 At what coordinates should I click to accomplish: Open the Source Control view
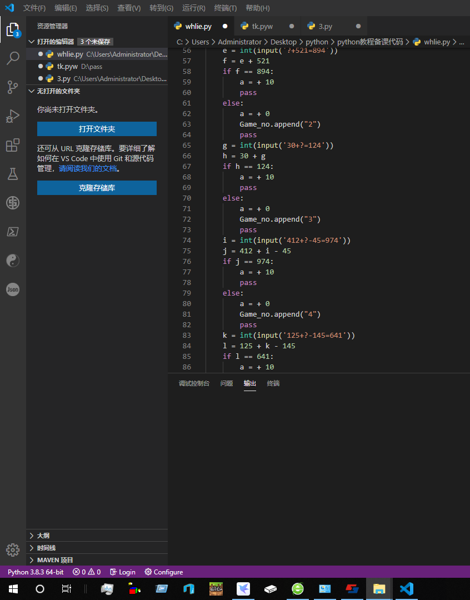13,87
